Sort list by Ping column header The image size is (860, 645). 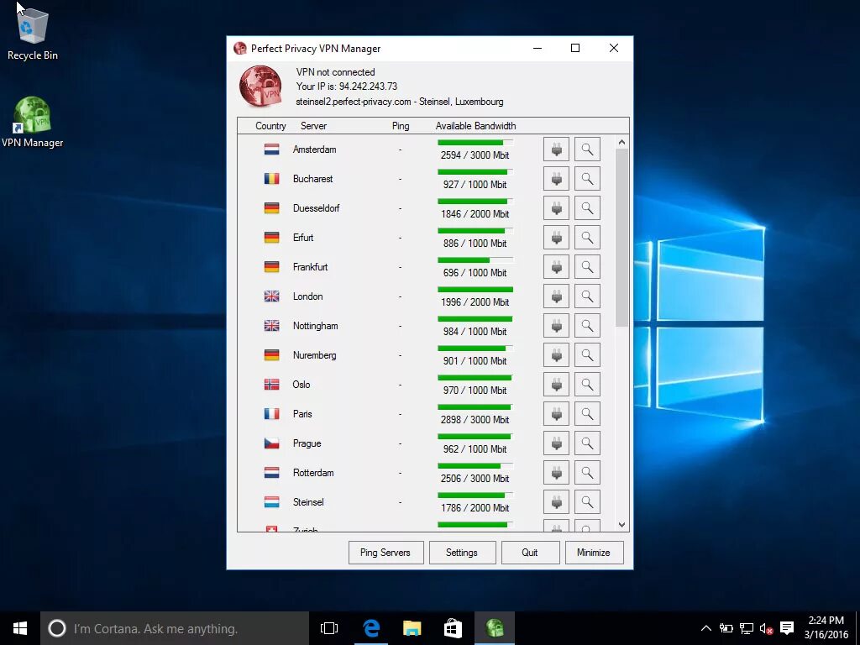point(401,126)
